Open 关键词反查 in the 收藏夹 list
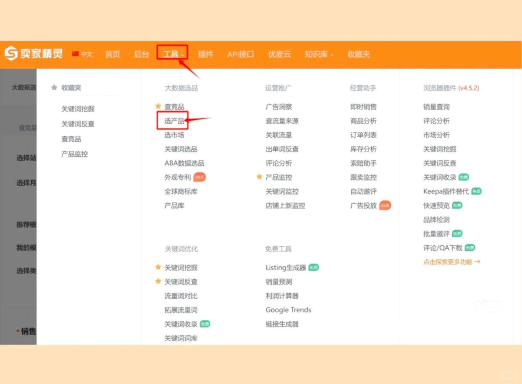Screen dimensions: 522x384 tap(78, 124)
